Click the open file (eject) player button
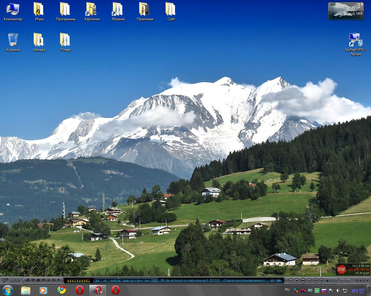Image resolution: width=371 pixels, height=296 pixels. pyautogui.click(x=315, y=280)
